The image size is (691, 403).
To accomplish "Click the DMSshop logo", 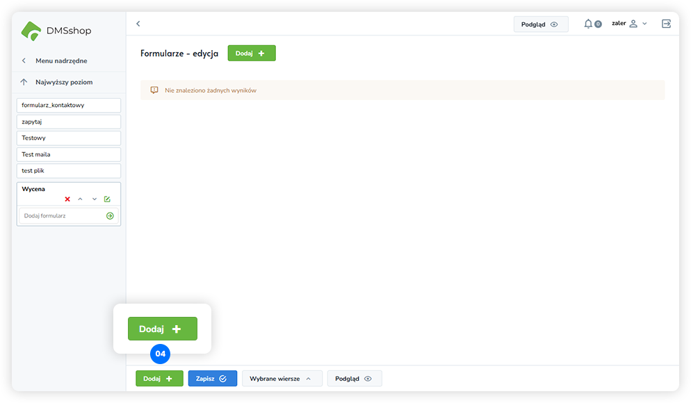I will [x=56, y=31].
